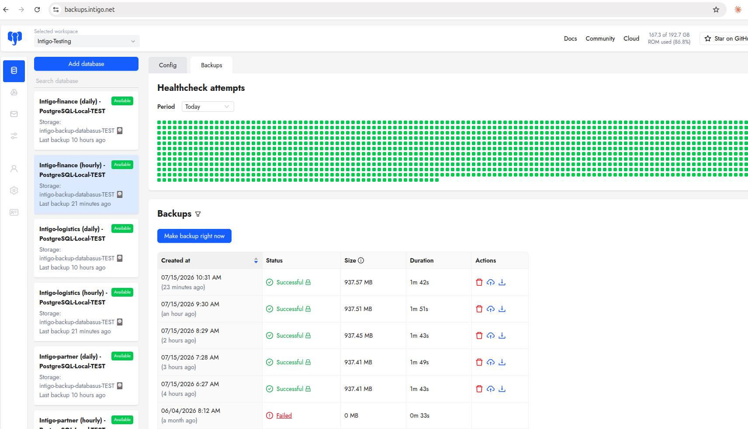Switch to the Config tab

(168, 65)
